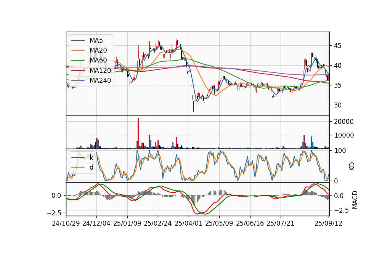
Task: Click the MA60 legend label
Action: pos(98,61)
